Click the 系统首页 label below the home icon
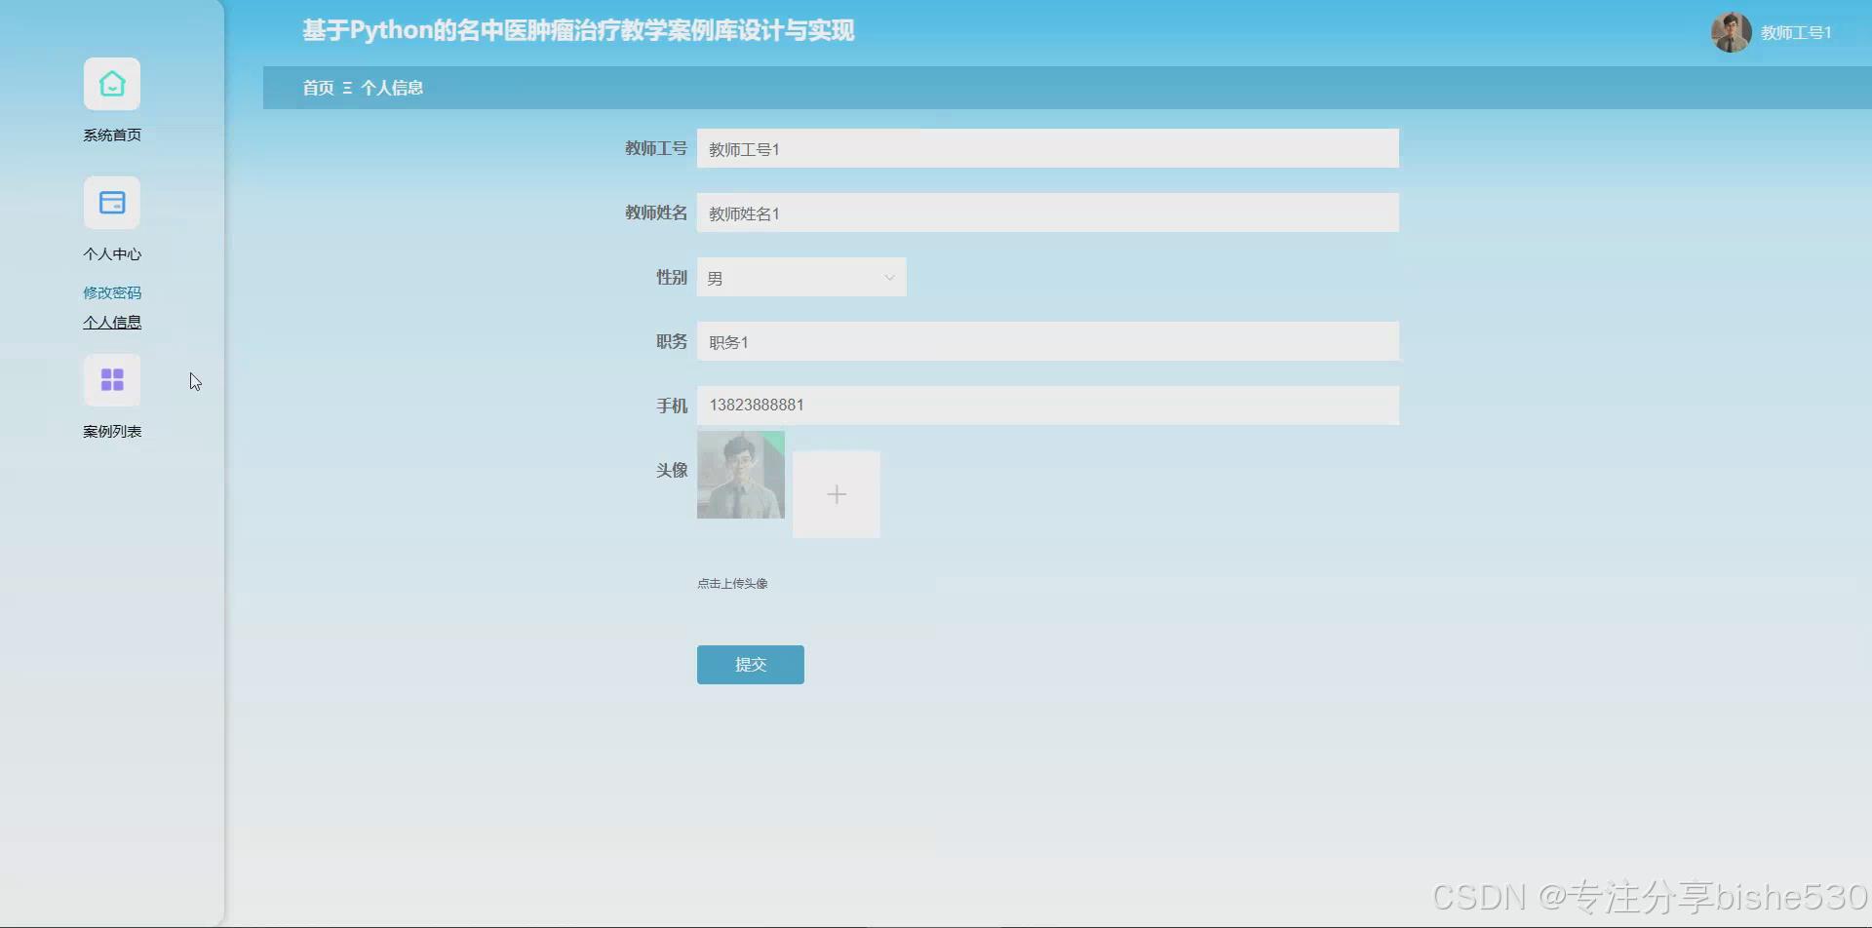This screenshot has width=1872, height=928. (x=111, y=135)
